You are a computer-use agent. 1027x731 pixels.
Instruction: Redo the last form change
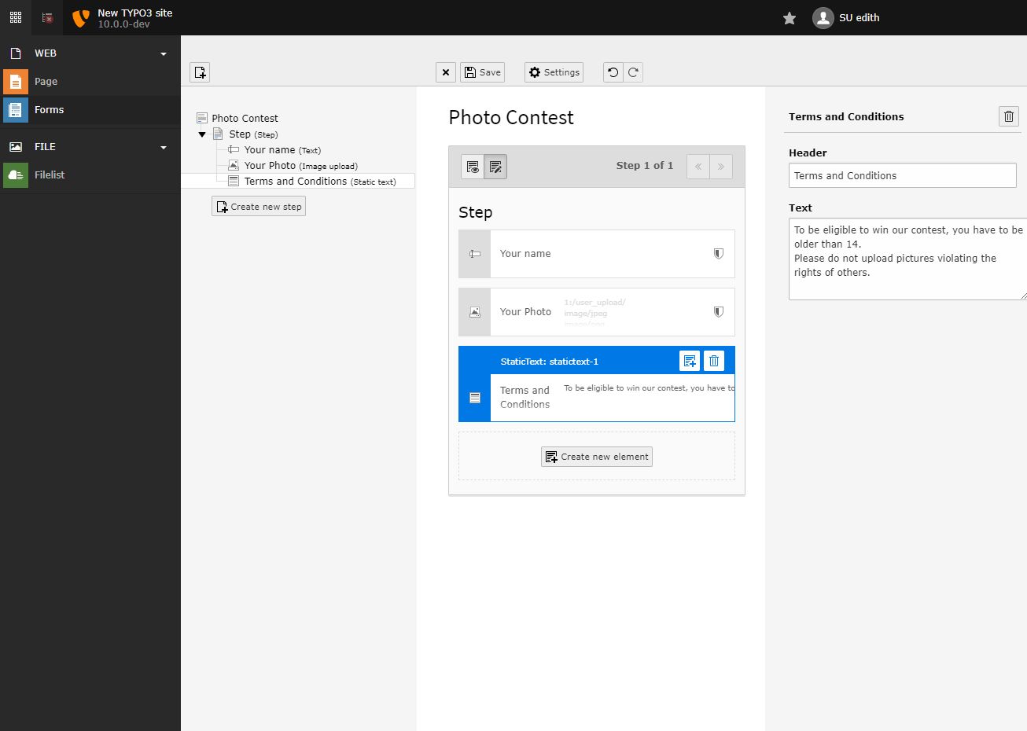pos(633,72)
